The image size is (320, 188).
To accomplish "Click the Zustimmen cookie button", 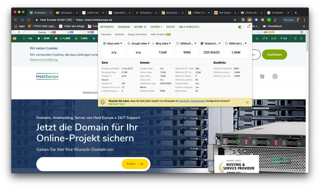I will click(275, 54).
